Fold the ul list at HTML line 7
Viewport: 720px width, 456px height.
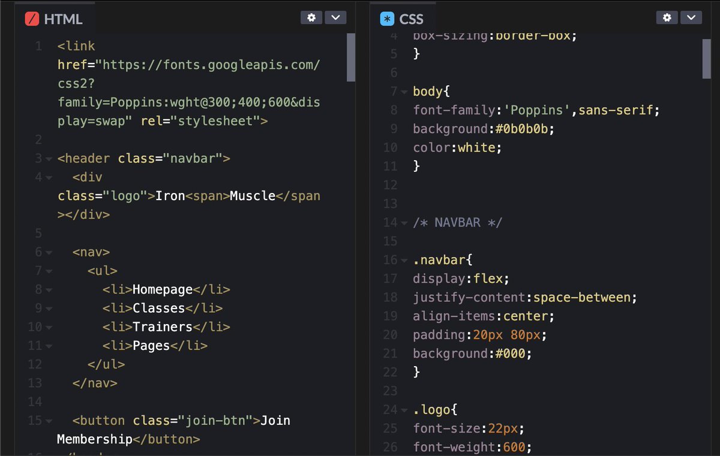(49, 271)
